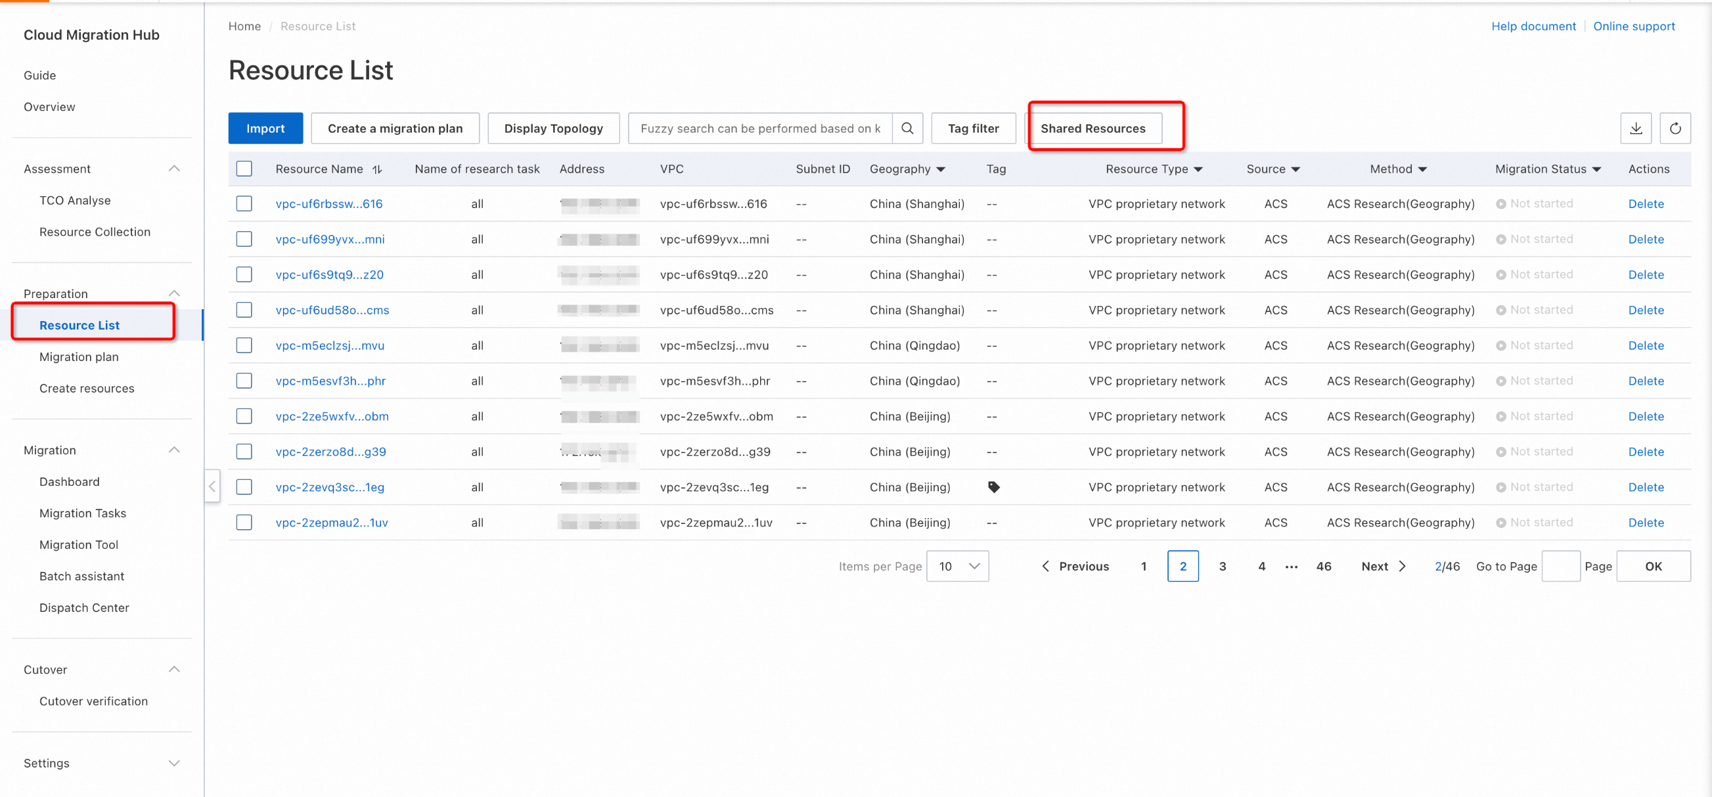The width and height of the screenshot is (1712, 797).
Task: Check the vpc-uf6rbssw...616 row checkbox
Action: [244, 204]
